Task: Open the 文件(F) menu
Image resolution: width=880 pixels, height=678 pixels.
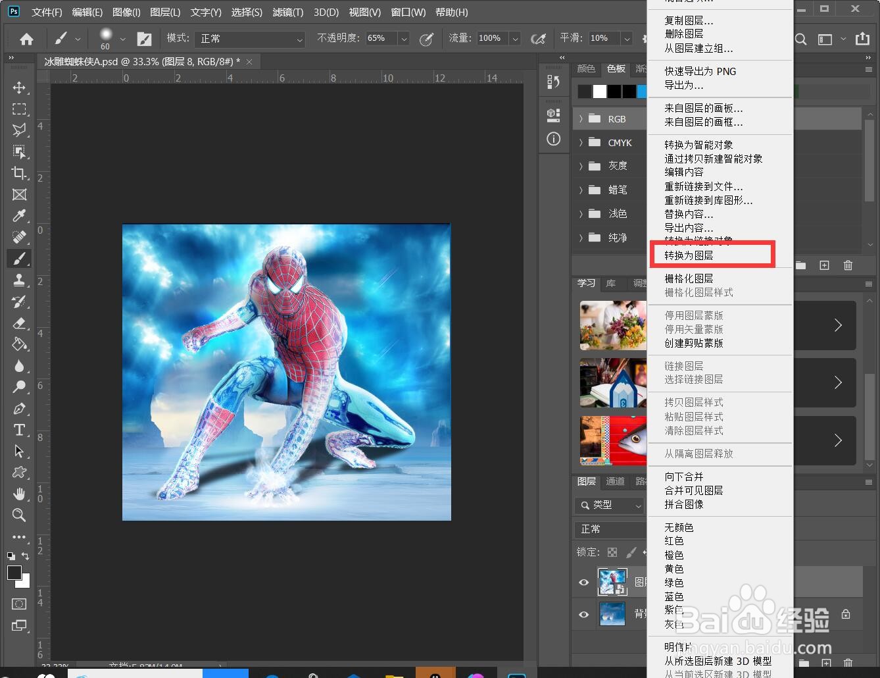Action: pyautogui.click(x=47, y=13)
